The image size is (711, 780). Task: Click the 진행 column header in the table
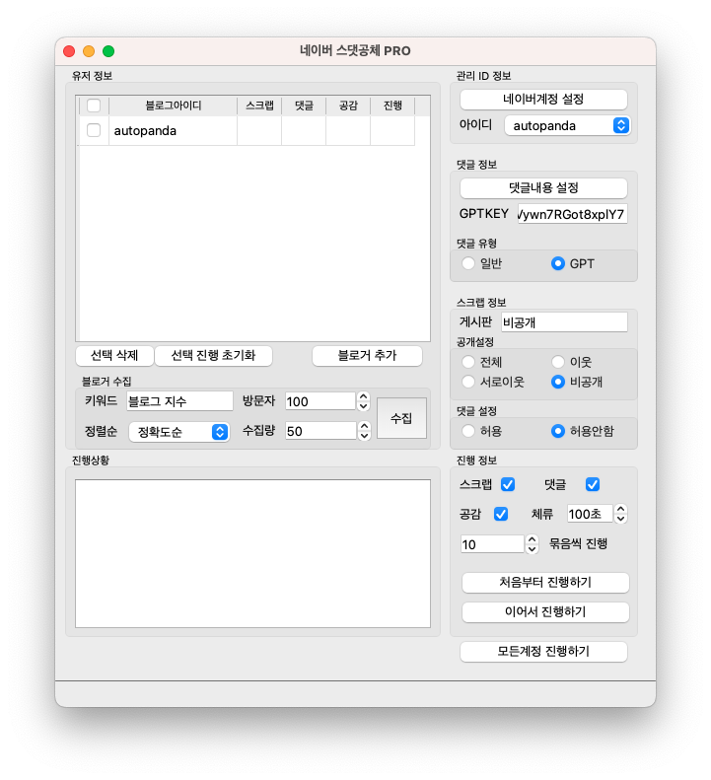tap(392, 106)
